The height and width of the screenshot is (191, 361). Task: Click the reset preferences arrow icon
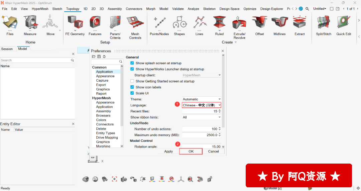[104, 57]
